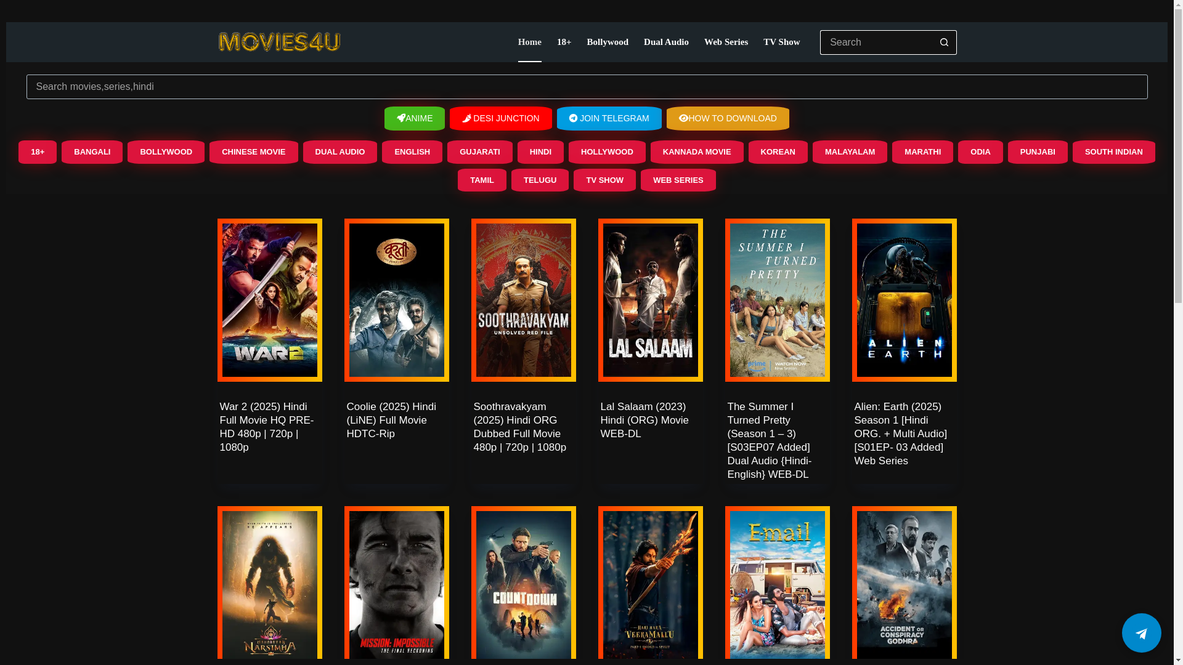Image resolution: width=1183 pixels, height=665 pixels.
Task: Open TV Show in top navigation
Action: 781,42
